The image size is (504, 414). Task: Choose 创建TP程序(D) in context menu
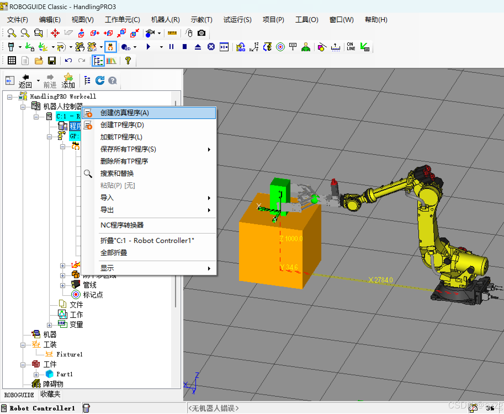[149, 125]
